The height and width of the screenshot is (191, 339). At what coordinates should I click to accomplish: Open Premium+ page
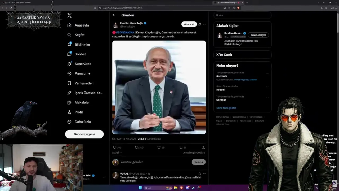point(79,73)
